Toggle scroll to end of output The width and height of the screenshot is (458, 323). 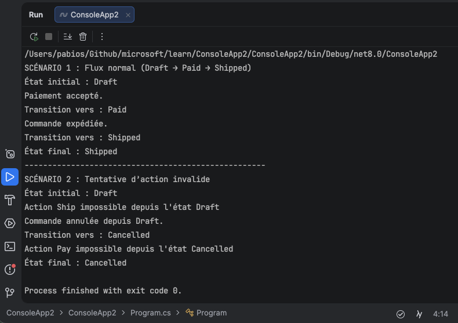[x=67, y=37]
